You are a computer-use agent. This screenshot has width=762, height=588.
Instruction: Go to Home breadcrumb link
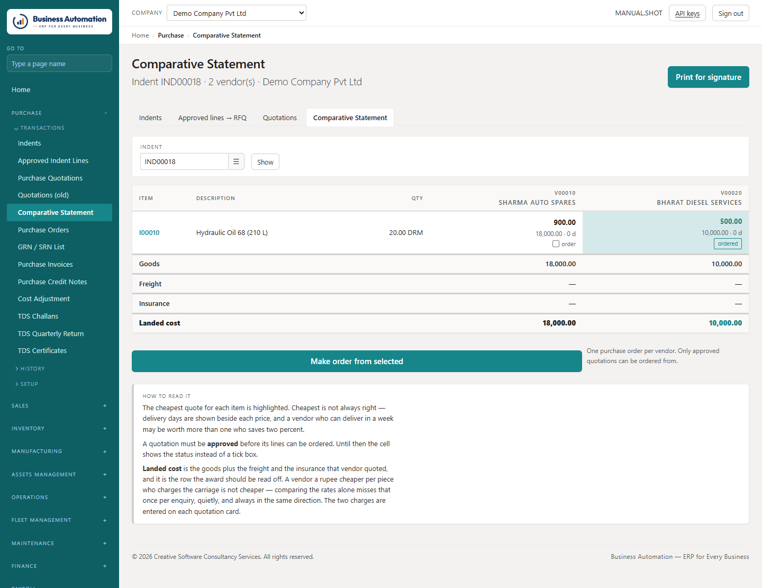point(140,35)
